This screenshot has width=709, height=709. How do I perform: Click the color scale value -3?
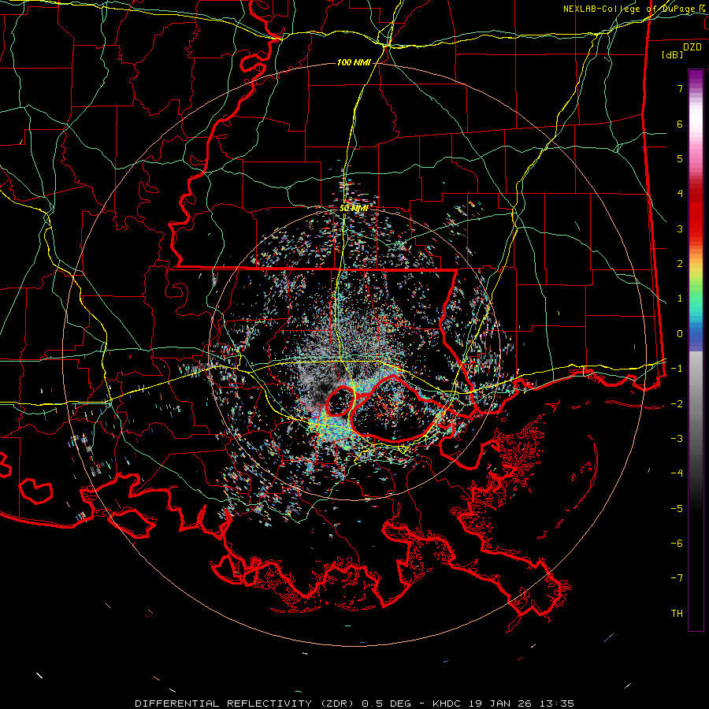click(x=677, y=439)
